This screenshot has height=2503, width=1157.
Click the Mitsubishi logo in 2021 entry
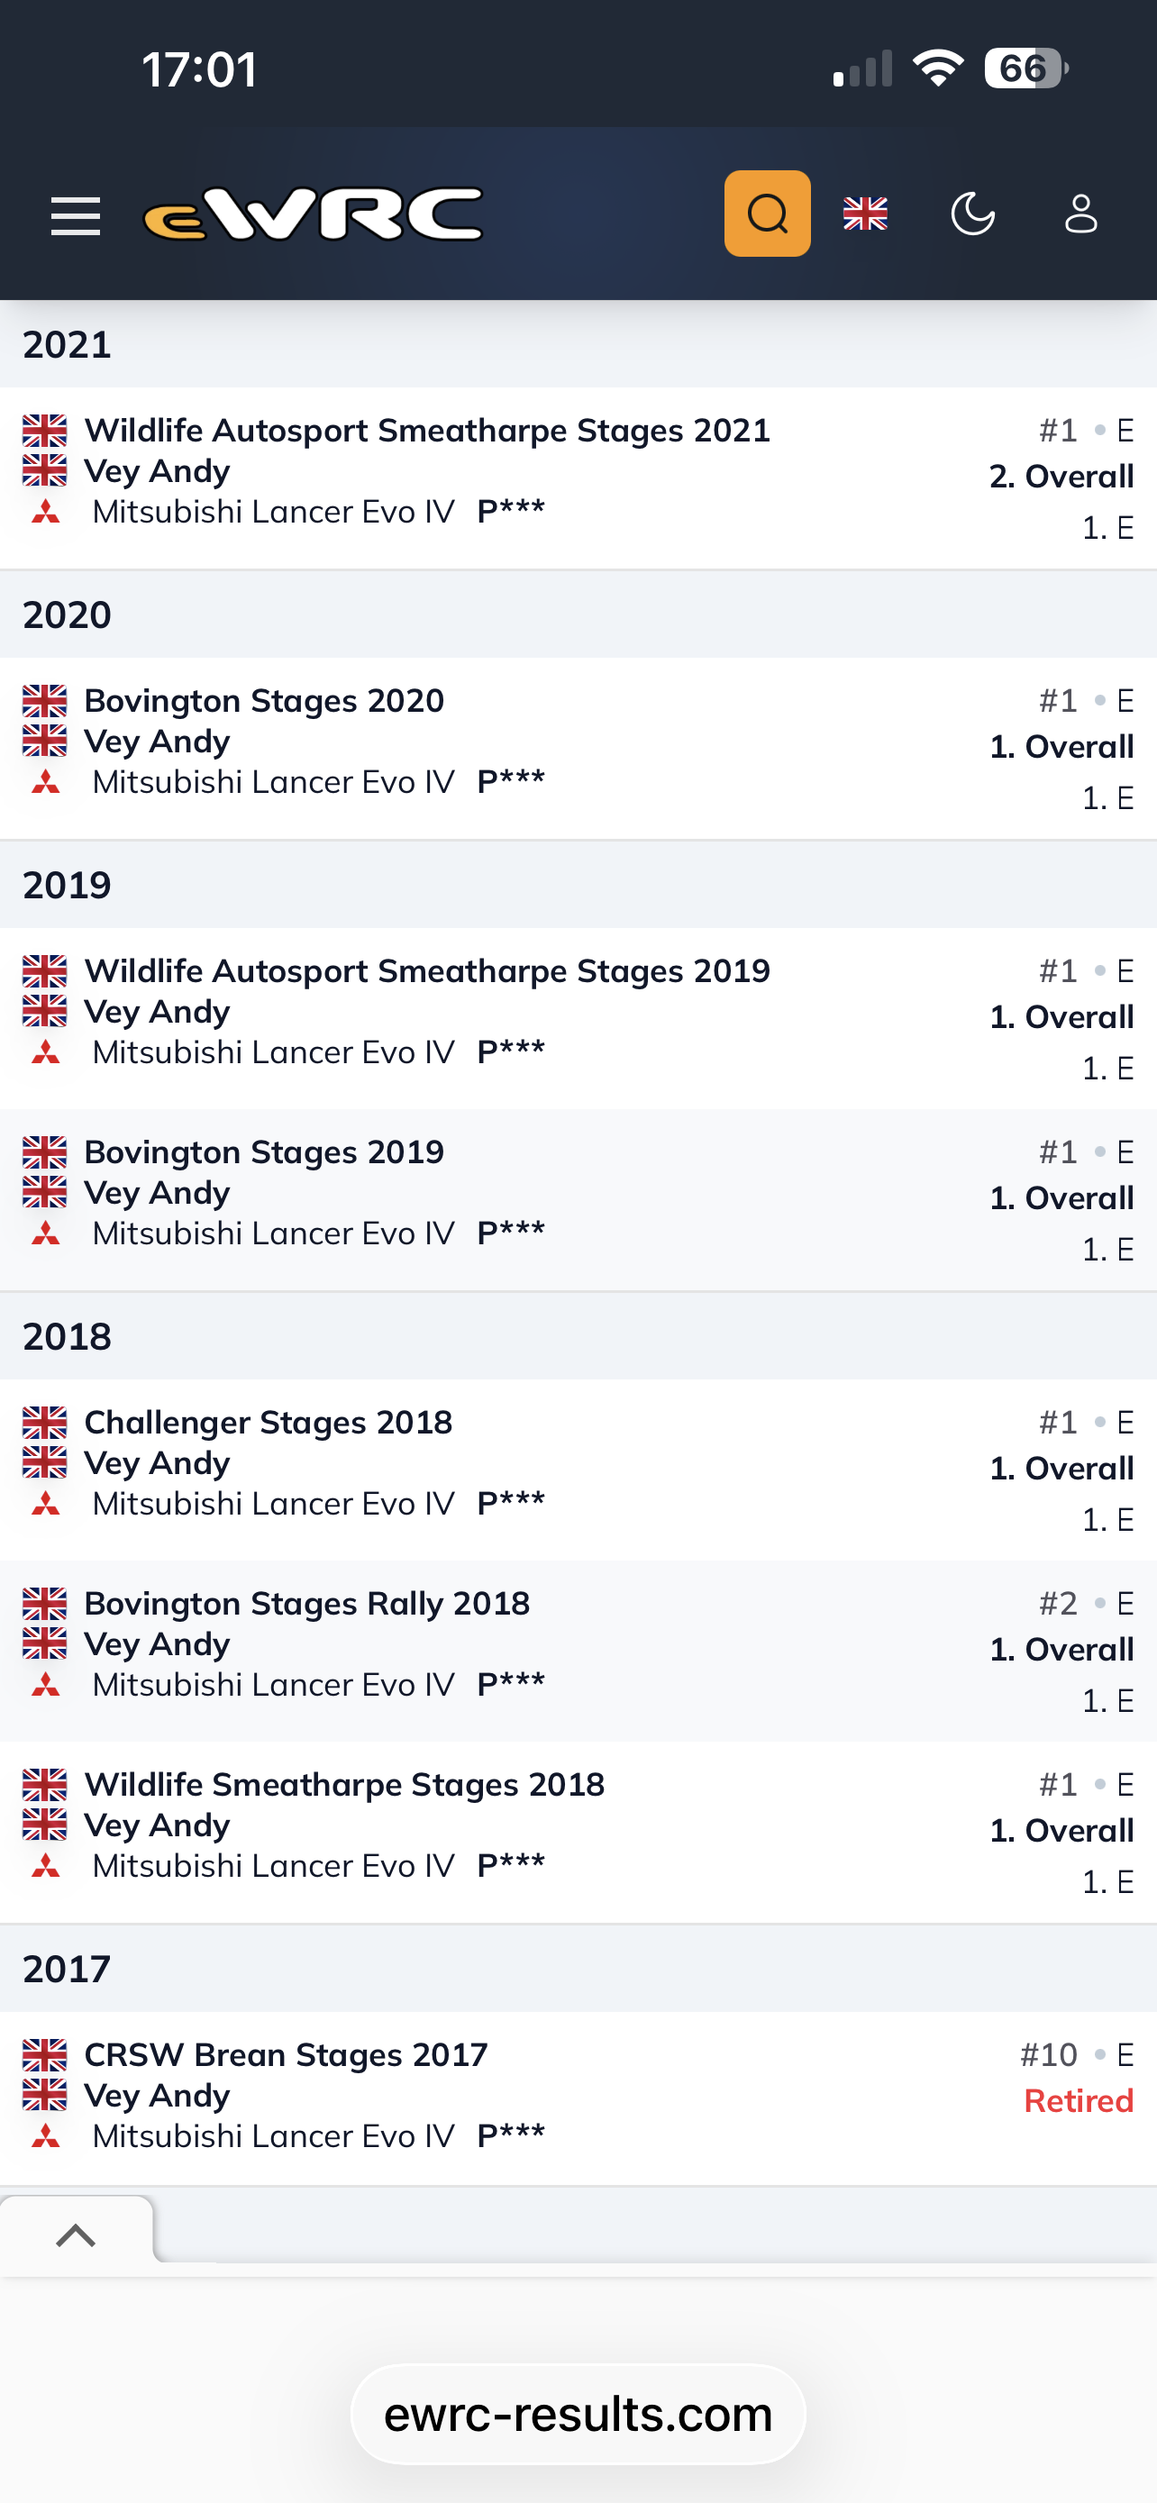click(x=46, y=512)
